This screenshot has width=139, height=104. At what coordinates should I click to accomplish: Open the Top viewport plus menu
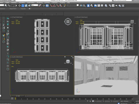[x=11, y=17]
